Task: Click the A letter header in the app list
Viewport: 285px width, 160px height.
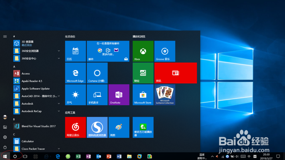Action: (14, 67)
